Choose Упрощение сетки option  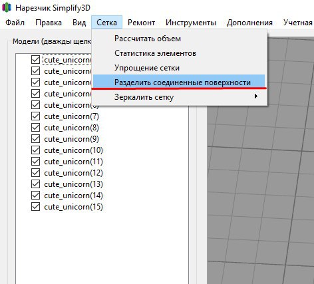click(x=179, y=68)
